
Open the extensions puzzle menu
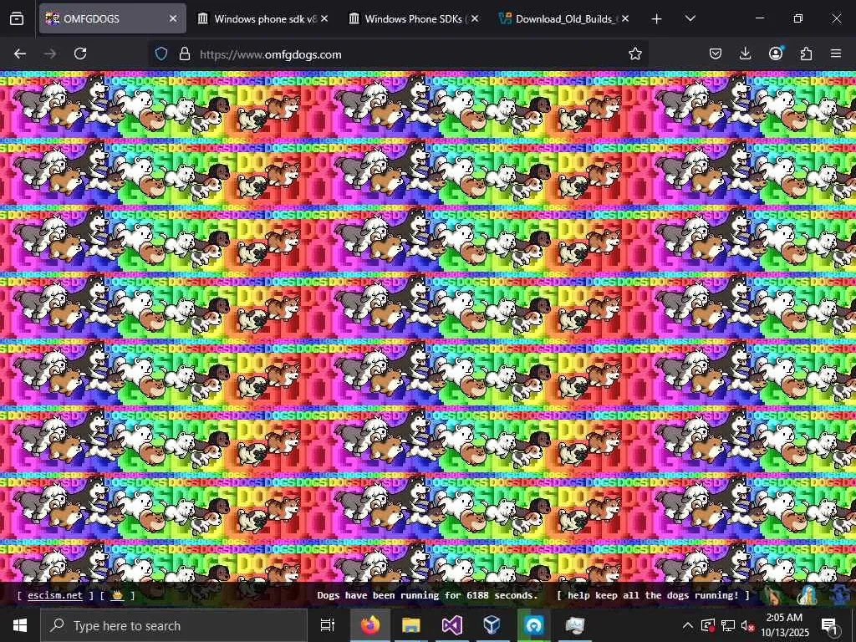tap(806, 53)
